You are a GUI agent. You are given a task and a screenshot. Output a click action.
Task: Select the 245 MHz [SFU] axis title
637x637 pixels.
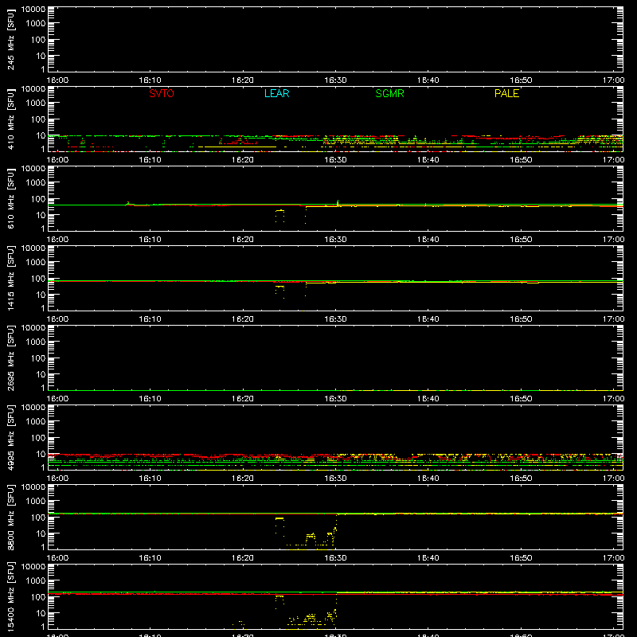tap(11, 39)
